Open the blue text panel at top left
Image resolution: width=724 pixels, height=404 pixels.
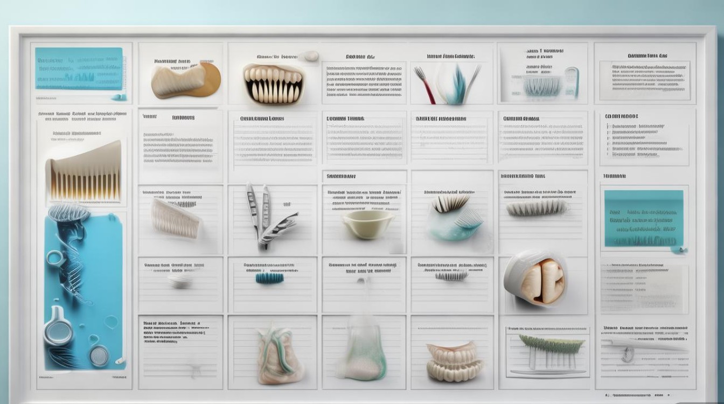point(79,68)
